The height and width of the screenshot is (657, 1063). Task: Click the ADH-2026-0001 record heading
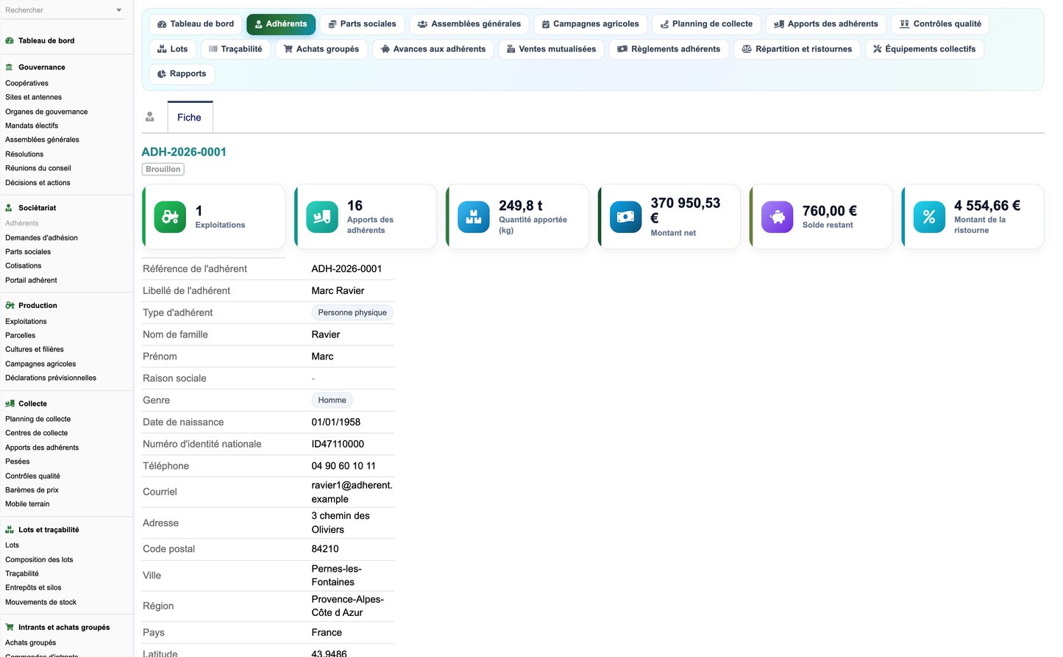pos(184,152)
